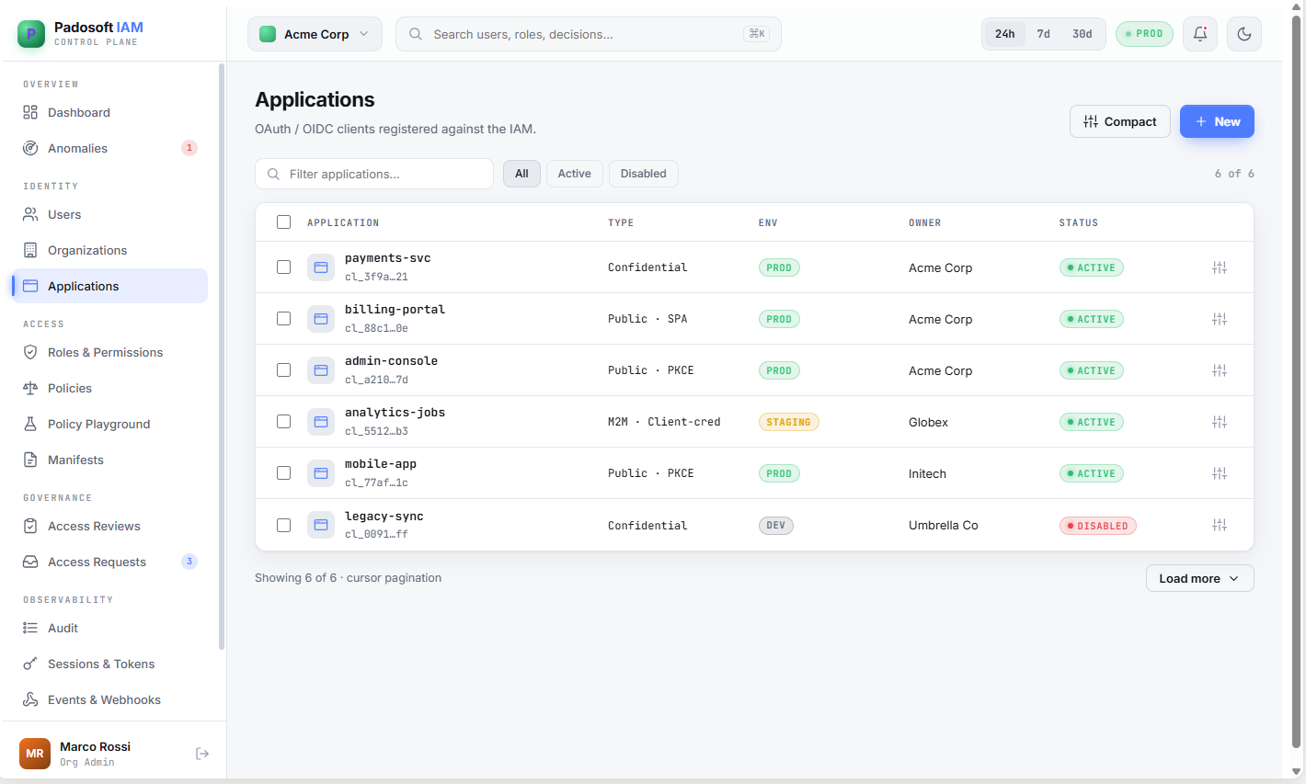This screenshot has width=1306, height=784.
Task: Open settings sliders for admin-console row
Action: pyautogui.click(x=1220, y=370)
